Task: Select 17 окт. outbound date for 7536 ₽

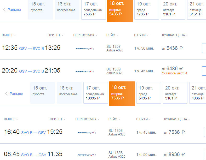Action: click(x=94, y=9)
